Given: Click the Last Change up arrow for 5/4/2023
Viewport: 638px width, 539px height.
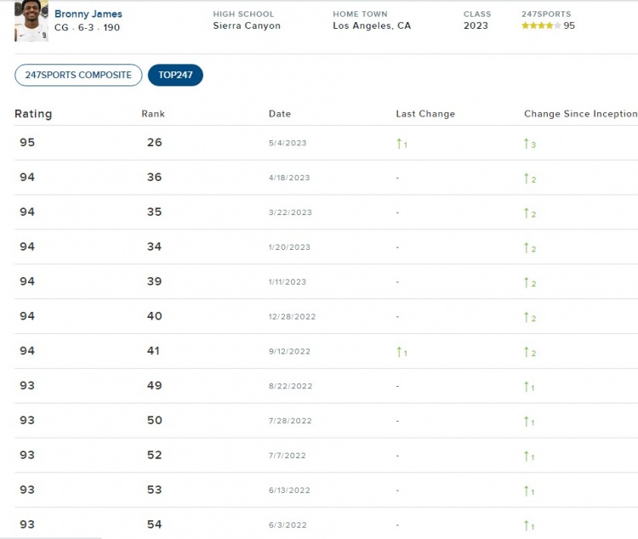Looking at the screenshot, I should 400,144.
